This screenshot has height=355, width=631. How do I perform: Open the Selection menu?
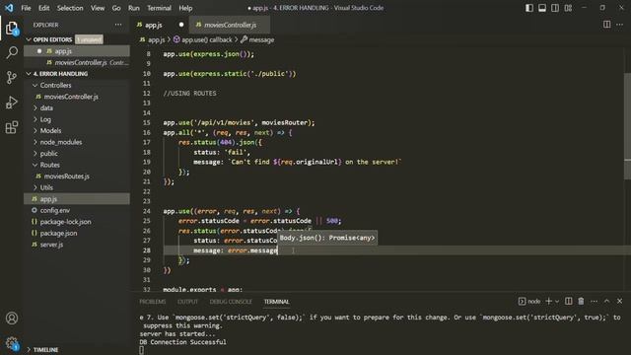(70, 8)
